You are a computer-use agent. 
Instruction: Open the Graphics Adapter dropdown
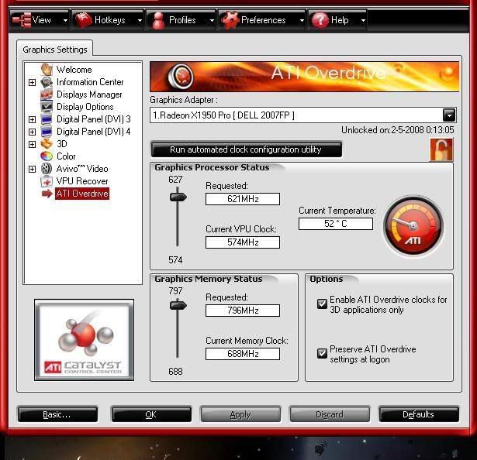tap(448, 115)
